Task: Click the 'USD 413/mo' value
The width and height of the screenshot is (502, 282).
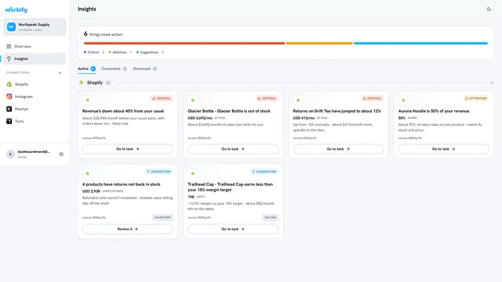Action: (304, 118)
